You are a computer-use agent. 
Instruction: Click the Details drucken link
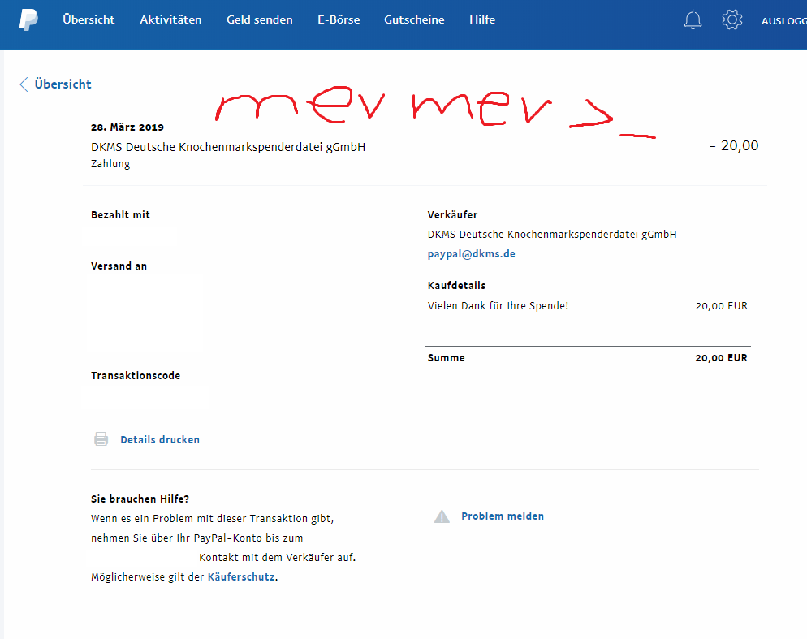coord(160,440)
